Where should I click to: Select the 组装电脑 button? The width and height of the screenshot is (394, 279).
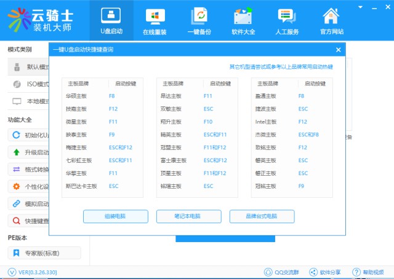point(116,216)
